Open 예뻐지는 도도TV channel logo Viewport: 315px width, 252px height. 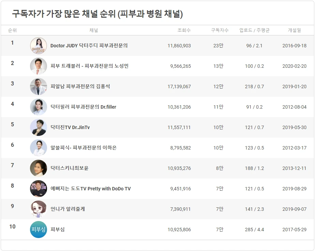coord(39,189)
